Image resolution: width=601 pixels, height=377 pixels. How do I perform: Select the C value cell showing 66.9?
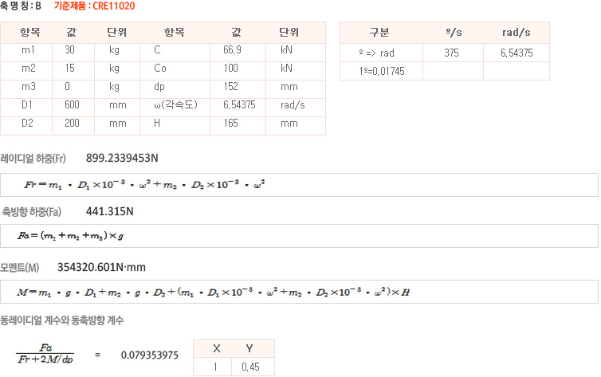[236, 50]
